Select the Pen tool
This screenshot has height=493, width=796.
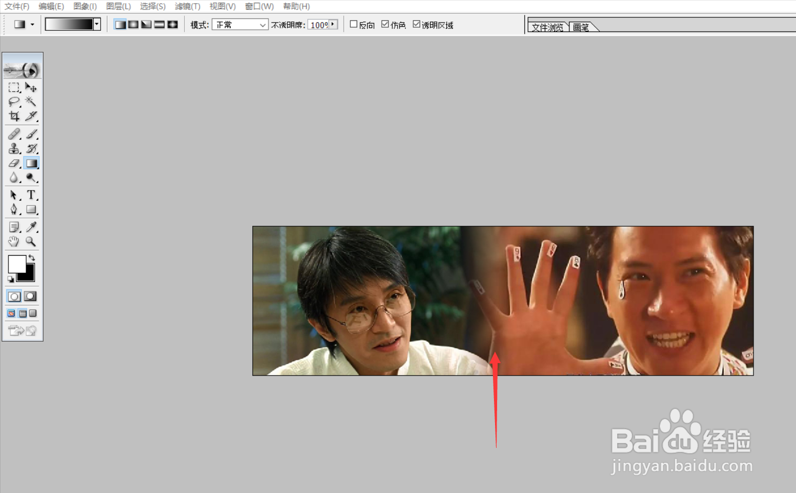[x=14, y=210]
